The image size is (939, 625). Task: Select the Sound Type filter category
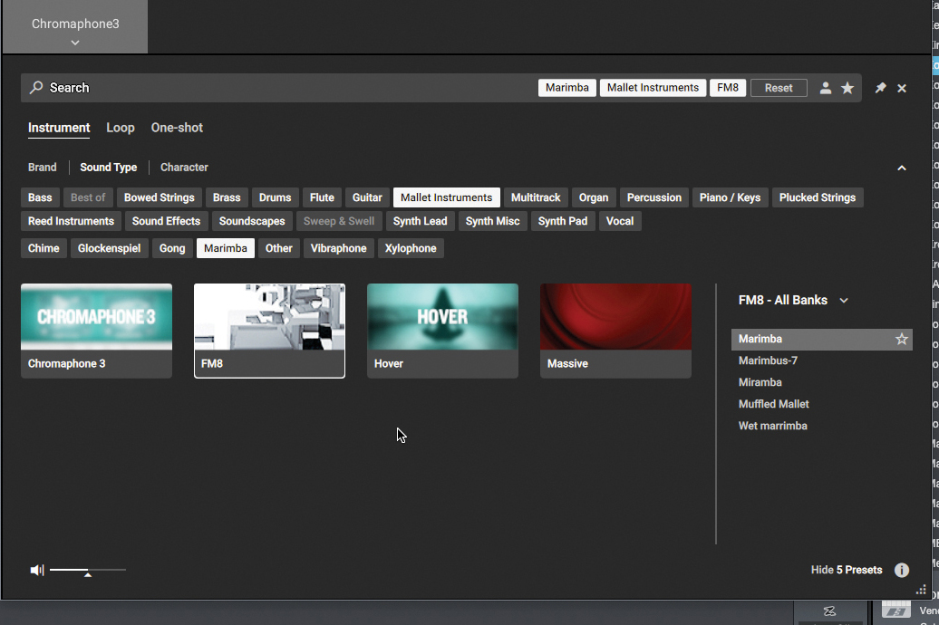click(109, 168)
